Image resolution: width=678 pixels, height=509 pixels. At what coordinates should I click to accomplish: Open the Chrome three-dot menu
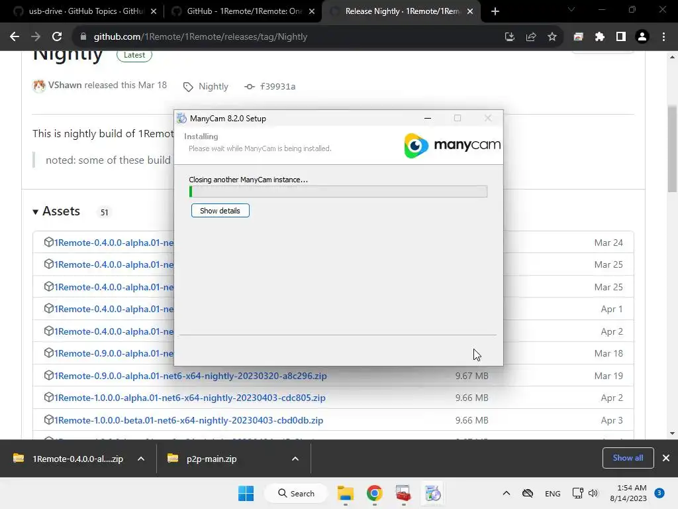tap(663, 37)
